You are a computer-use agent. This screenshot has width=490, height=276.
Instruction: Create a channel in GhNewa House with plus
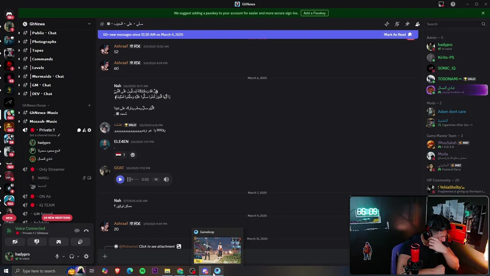pyautogui.click(x=89, y=105)
